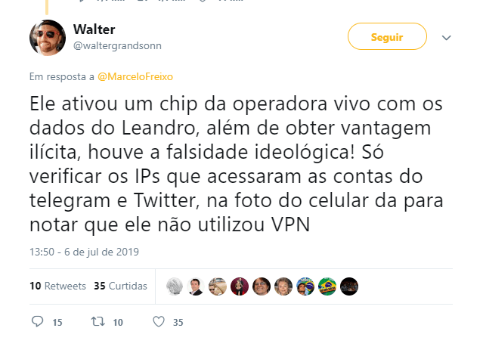Open the @waltergrandsonn handle
Screen dimensions: 483x356
pyautogui.click(x=117, y=46)
